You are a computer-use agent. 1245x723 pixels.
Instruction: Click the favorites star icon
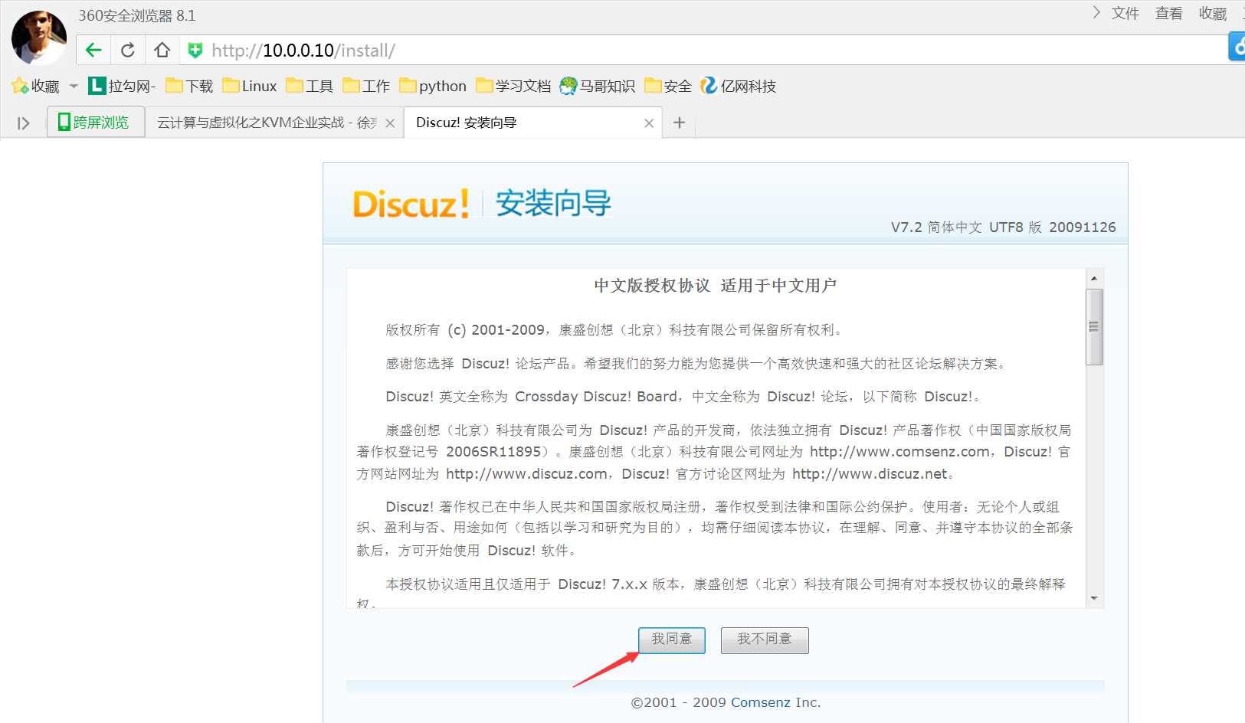click(x=20, y=86)
